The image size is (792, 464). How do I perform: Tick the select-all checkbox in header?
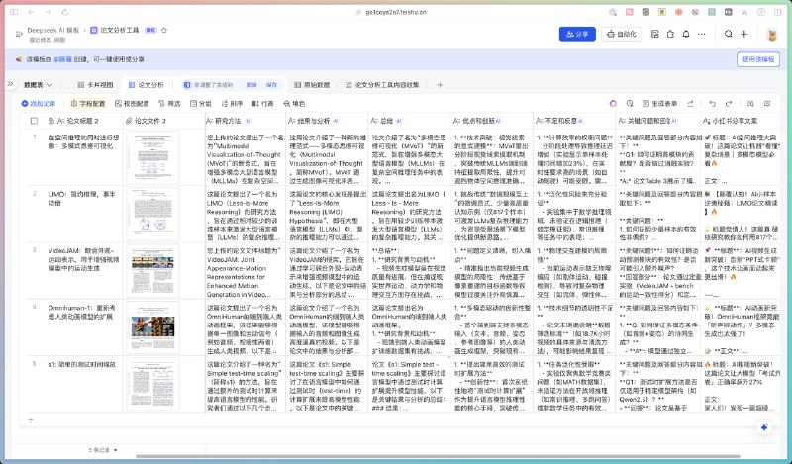click(34, 121)
